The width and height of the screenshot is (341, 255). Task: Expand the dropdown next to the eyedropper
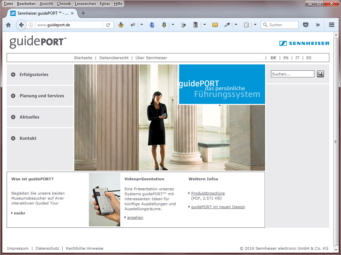click(x=236, y=25)
